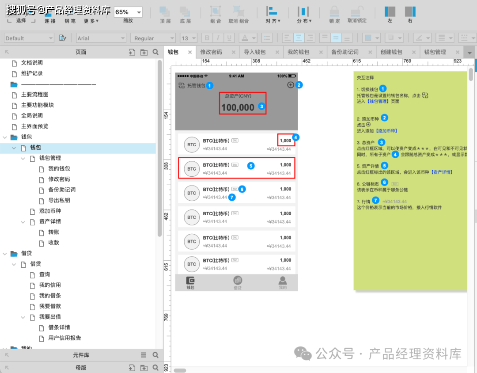Click the 【钱包管理】 link in annotations
Screen dimensions: 477x373
tap(378, 101)
